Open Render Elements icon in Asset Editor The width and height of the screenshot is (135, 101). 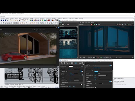point(69,63)
